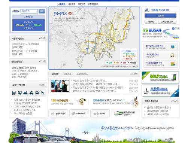Open 대중교통정보 이용안내 link
The height and width of the screenshot is (143, 191).
(157, 111)
